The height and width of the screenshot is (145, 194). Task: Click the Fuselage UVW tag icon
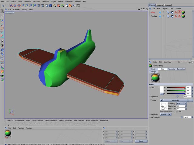172,16
